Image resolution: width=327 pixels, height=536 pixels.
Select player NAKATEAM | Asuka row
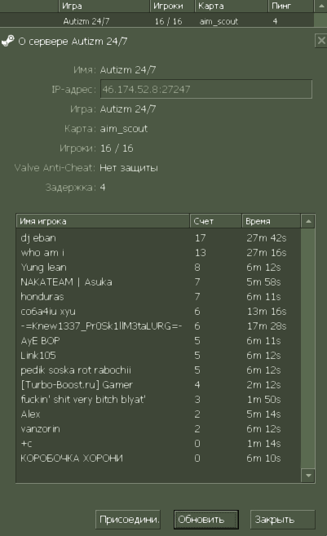pos(158,282)
